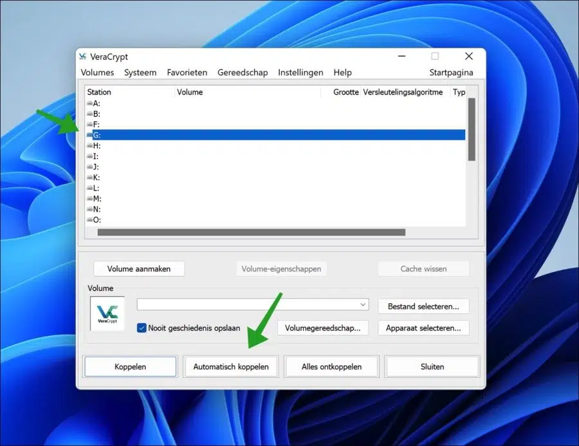Click the VeraCrypt title bar icon
579x446 pixels.
coord(83,56)
